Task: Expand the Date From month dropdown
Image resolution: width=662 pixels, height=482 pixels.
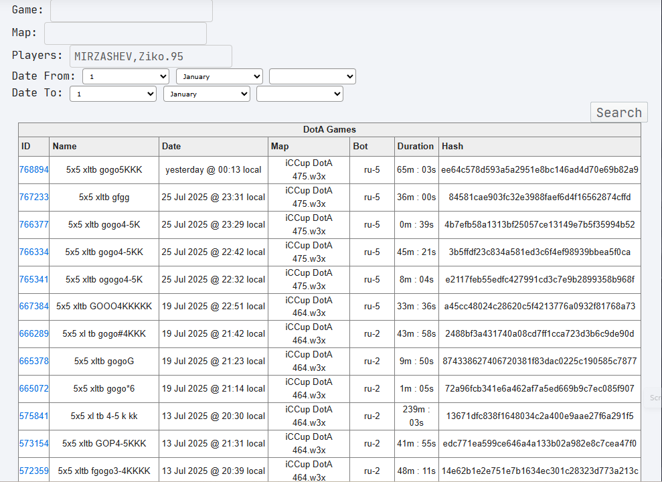Action: point(220,76)
